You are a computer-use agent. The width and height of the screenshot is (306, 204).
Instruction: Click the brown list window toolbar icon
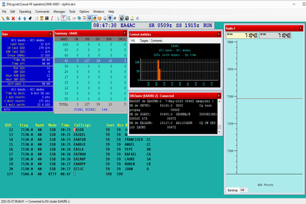(x=42, y=19)
